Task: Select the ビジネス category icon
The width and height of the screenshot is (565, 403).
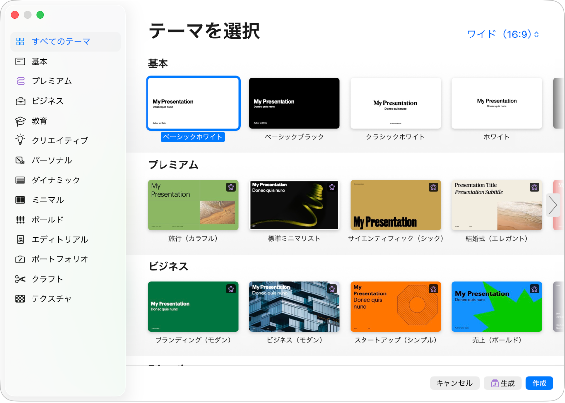Action: click(20, 101)
